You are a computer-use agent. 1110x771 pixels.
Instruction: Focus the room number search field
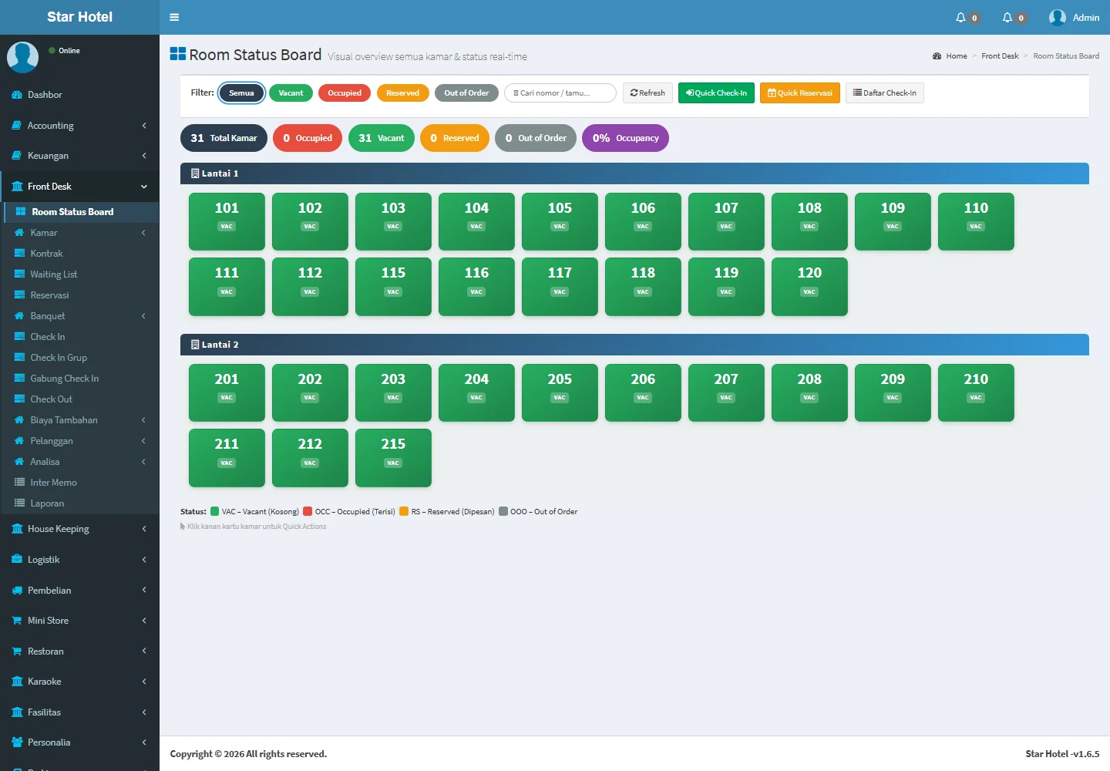click(x=560, y=93)
